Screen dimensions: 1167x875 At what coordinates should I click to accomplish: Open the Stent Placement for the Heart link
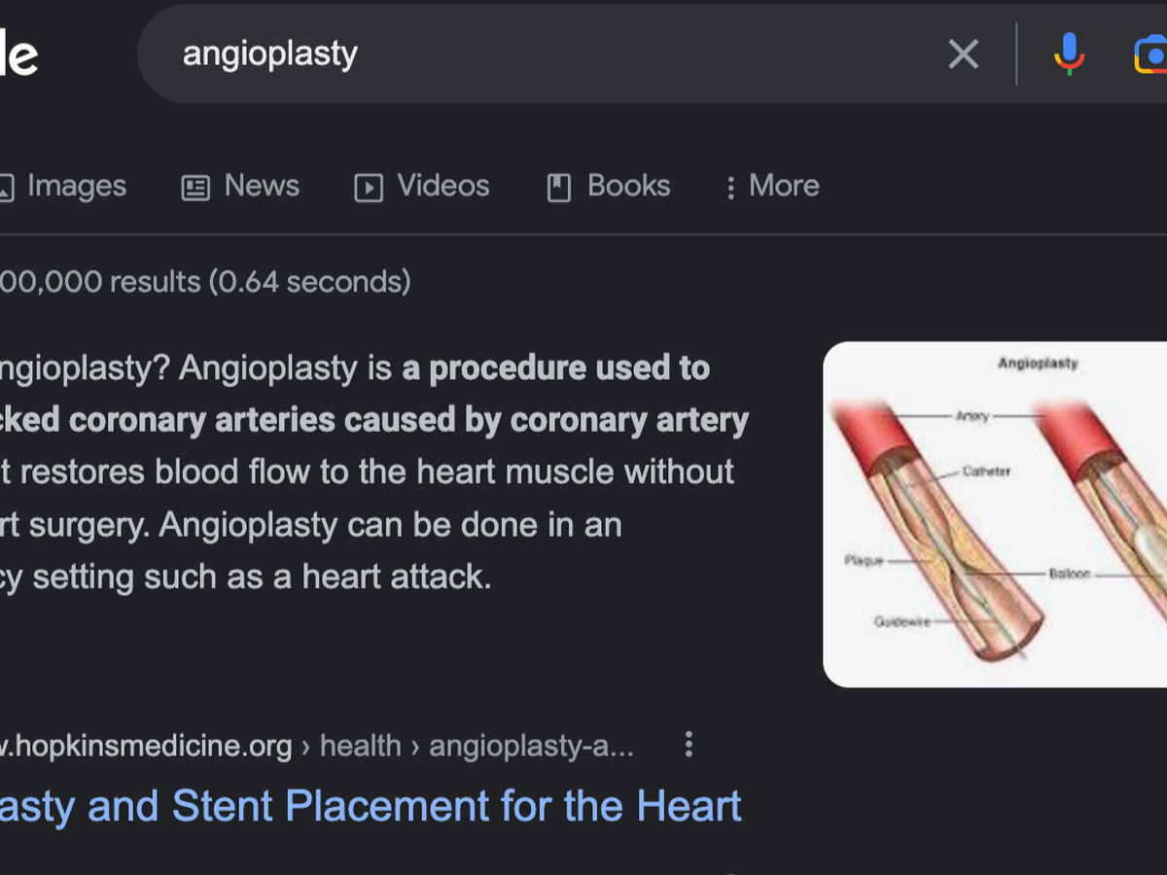pos(370,806)
